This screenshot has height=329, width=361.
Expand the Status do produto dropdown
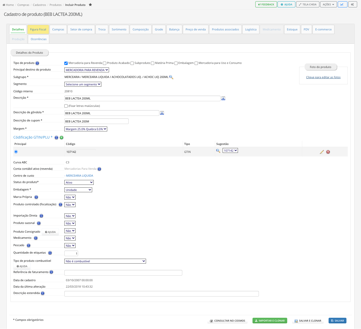pyautogui.click(x=79, y=183)
